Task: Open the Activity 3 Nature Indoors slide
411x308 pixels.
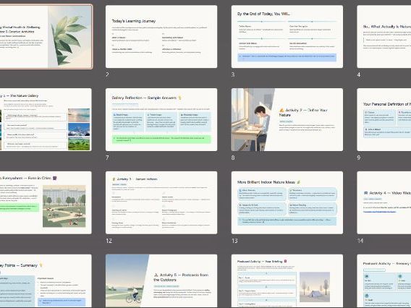Action: click(x=161, y=202)
